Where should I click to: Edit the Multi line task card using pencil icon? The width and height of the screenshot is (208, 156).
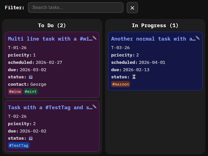click(95, 38)
